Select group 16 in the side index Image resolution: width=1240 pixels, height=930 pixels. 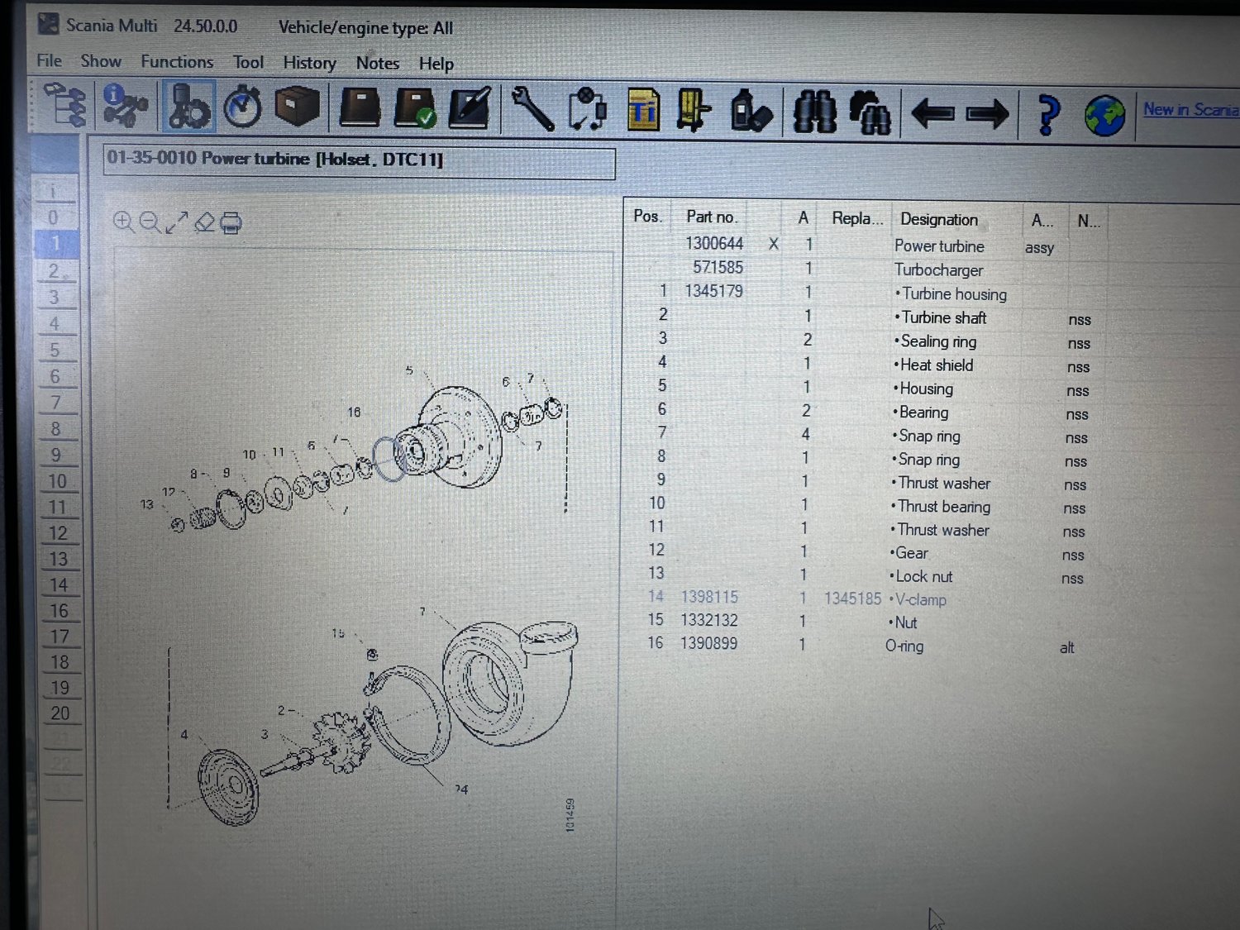click(59, 611)
